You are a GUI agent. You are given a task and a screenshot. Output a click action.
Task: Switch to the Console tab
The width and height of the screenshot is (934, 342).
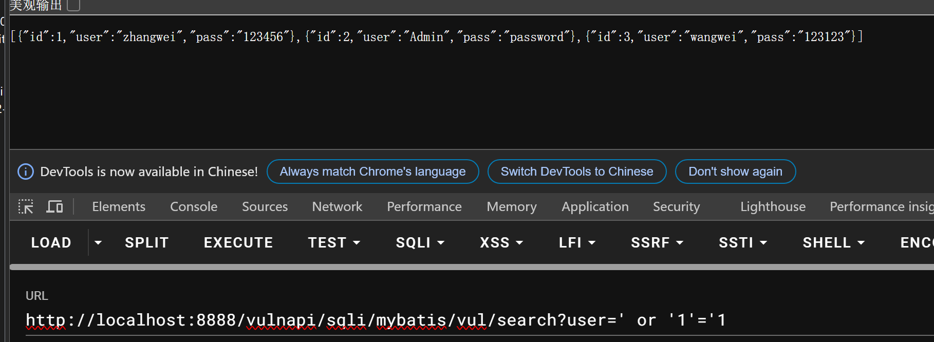click(x=194, y=207)
